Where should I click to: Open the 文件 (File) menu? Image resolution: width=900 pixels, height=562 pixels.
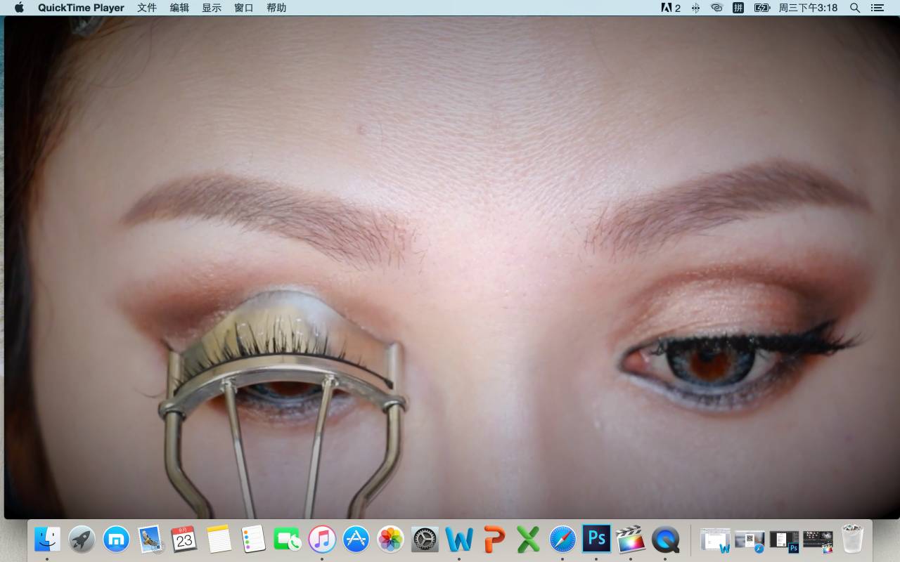[147, 8]
